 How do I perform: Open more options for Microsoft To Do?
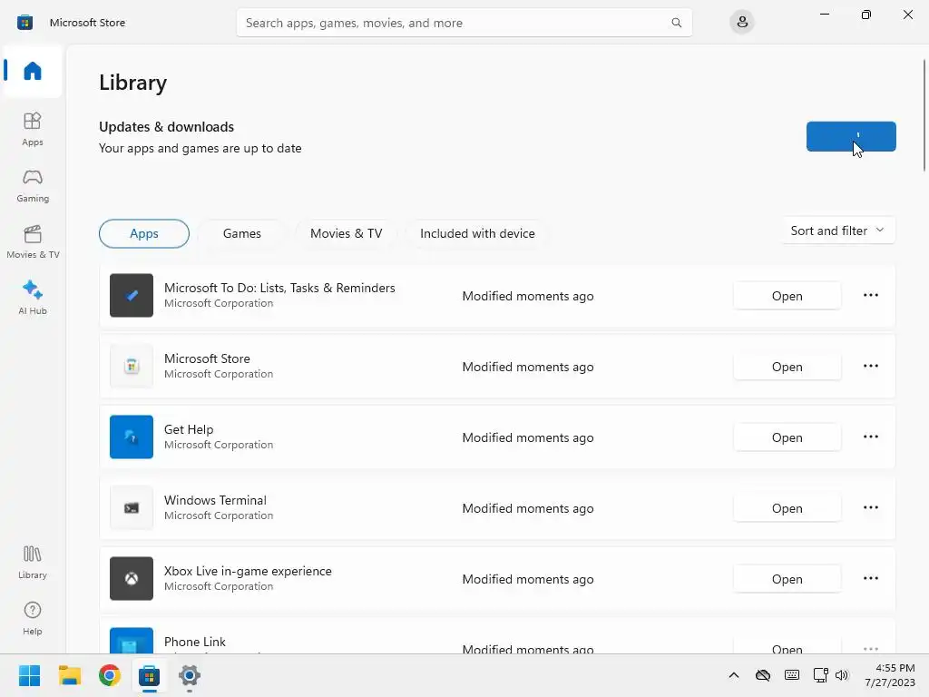click(870, 295)
